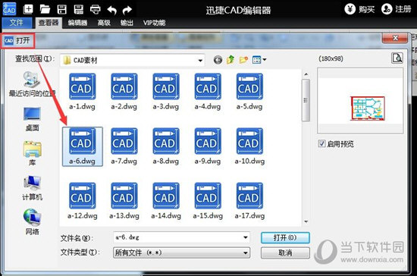
Task: Switch to the VIP功能 tab
Action: (x=154, y=23)
